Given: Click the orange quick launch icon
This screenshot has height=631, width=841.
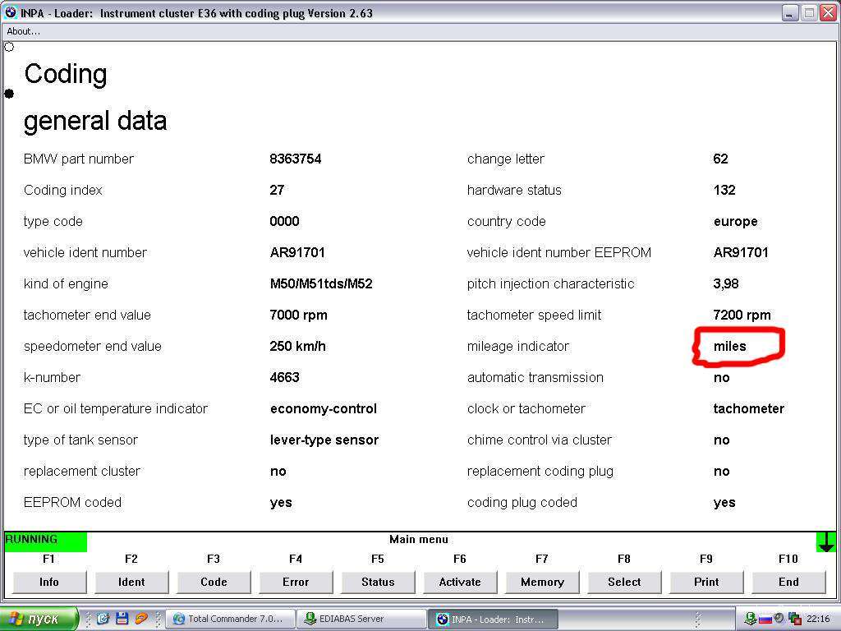Looking at the screenshot, I should coord(141,619).
